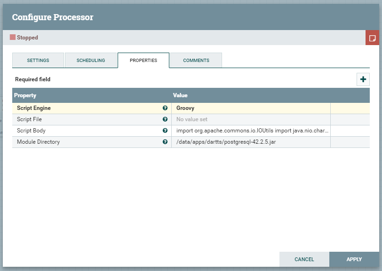Go to the Comments tab

(196, 61)
